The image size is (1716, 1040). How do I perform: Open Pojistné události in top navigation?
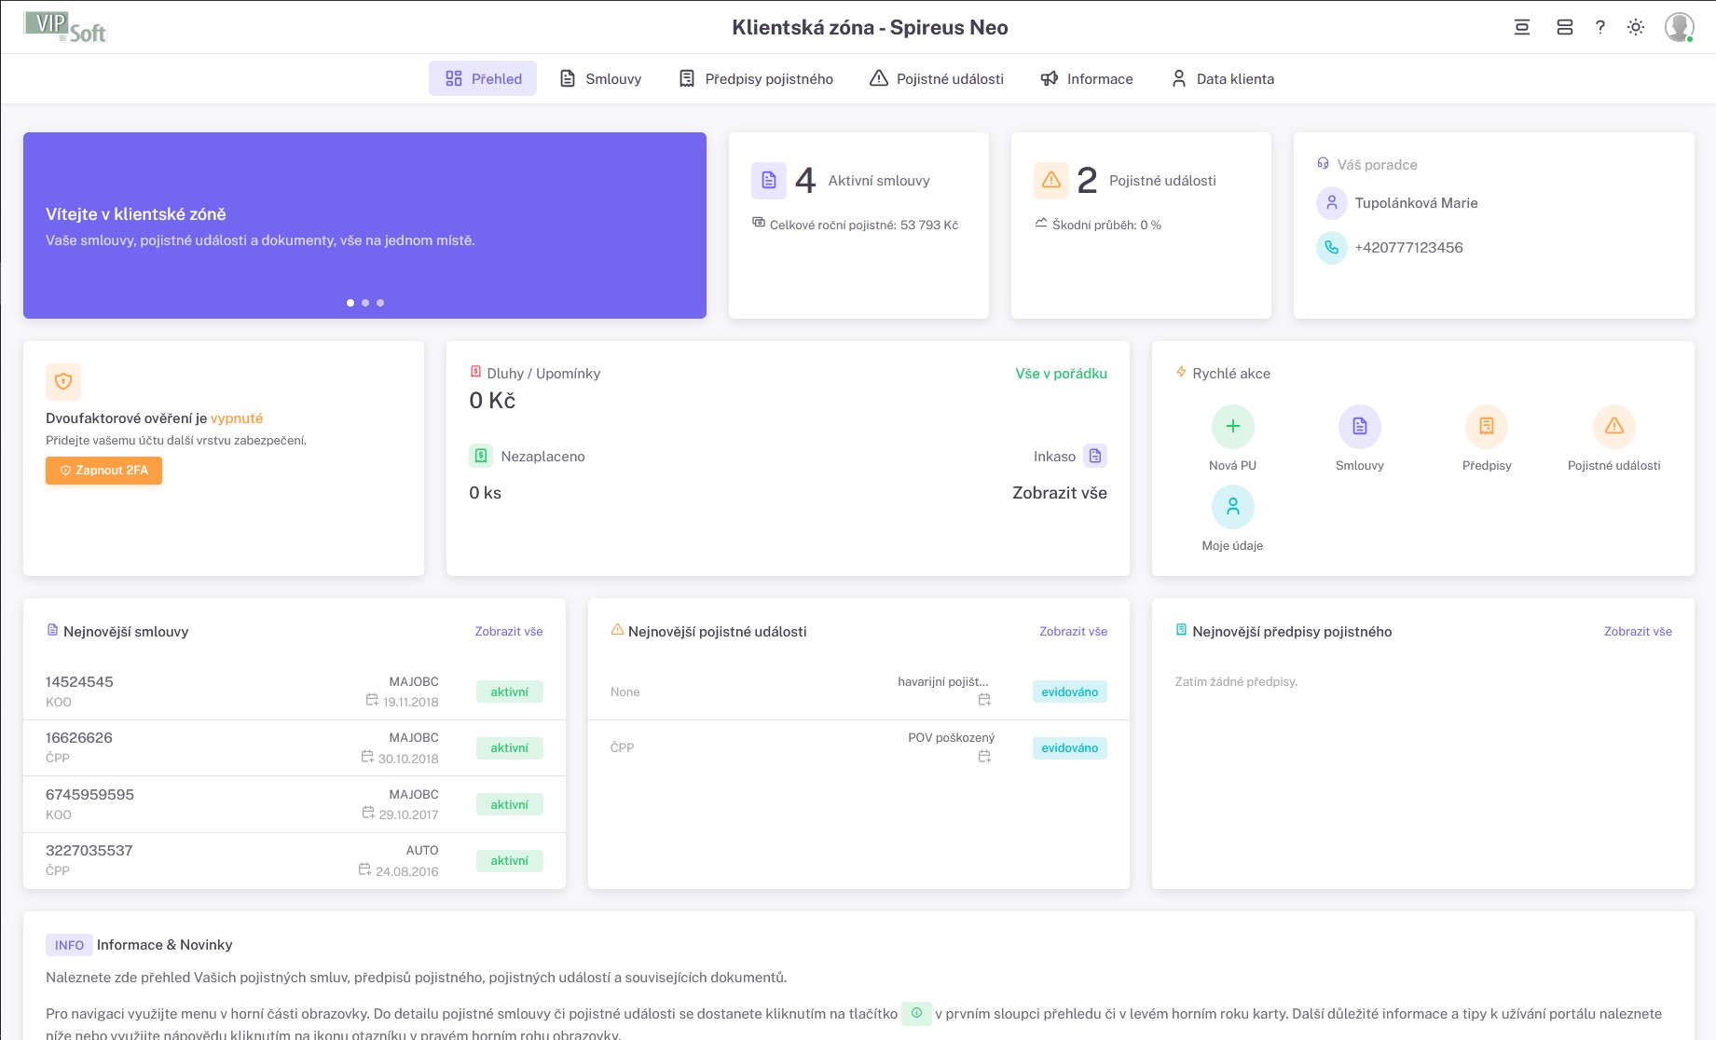pos(937,79)
